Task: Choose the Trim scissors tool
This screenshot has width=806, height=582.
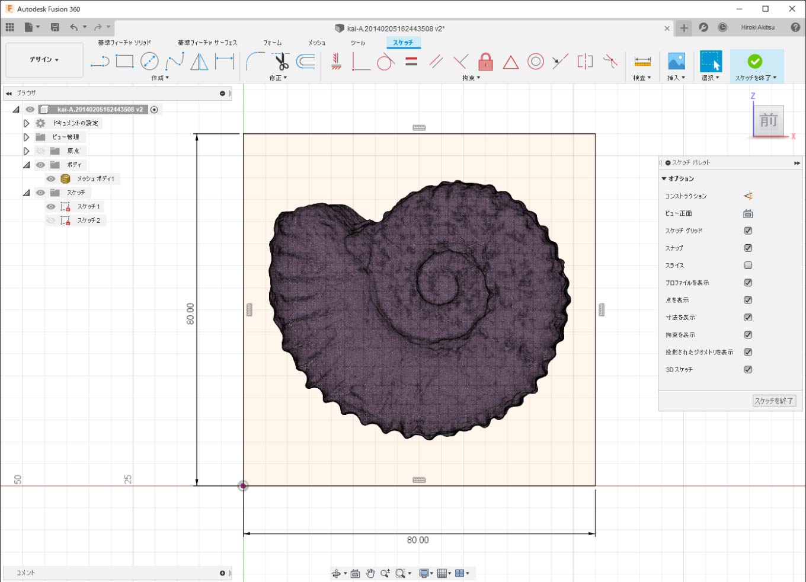Action: [x=281, y=61]
